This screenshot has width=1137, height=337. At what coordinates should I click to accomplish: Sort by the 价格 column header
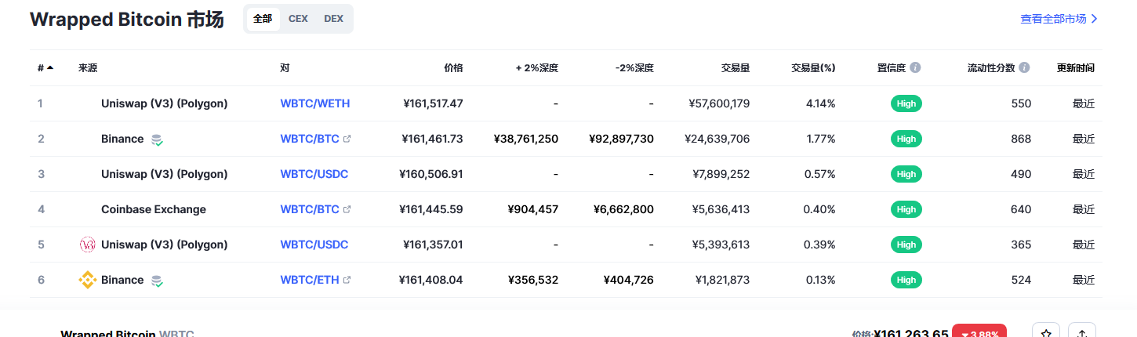click(x=453, y=68)
